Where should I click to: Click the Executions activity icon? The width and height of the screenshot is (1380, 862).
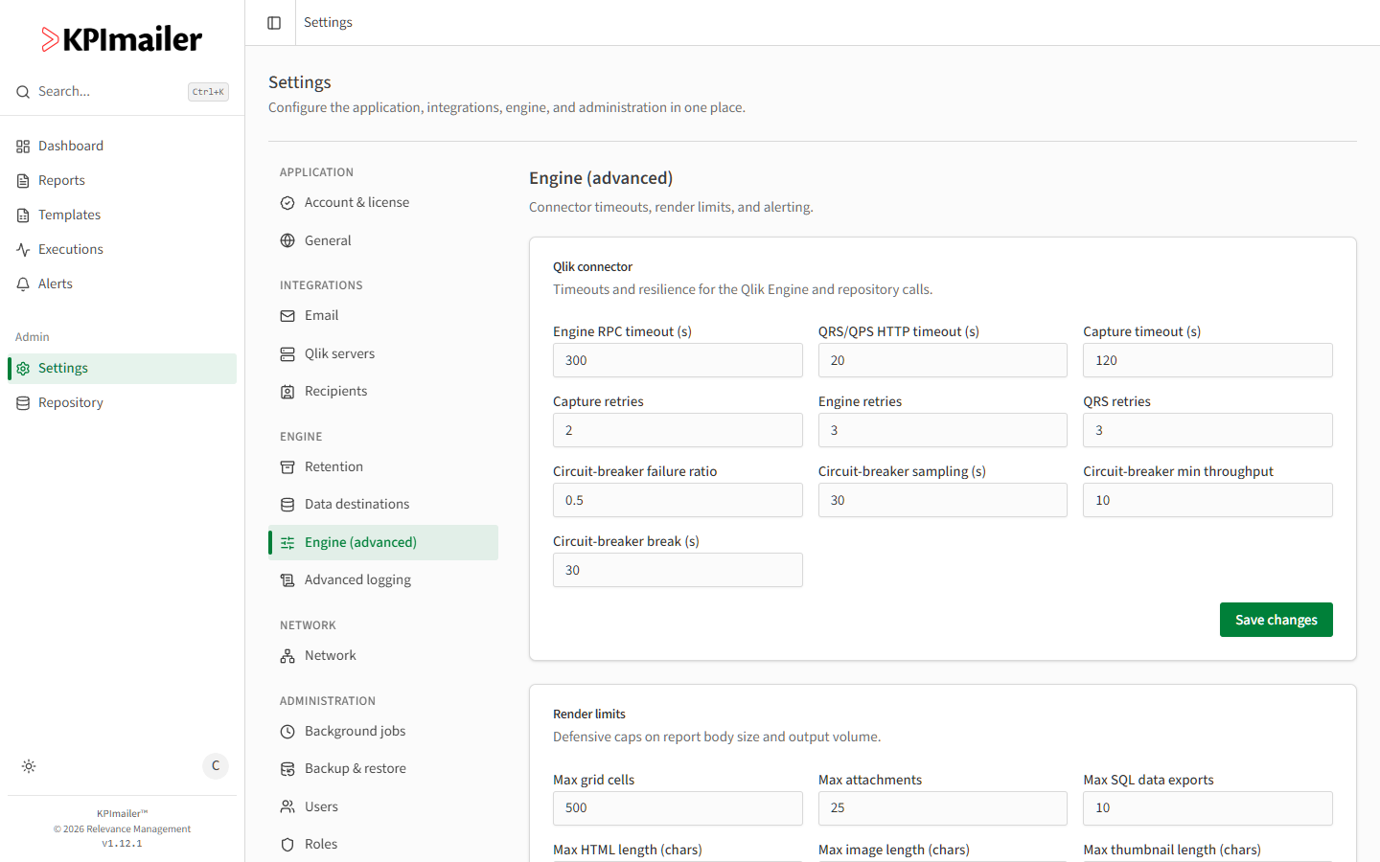coord(23,250)
